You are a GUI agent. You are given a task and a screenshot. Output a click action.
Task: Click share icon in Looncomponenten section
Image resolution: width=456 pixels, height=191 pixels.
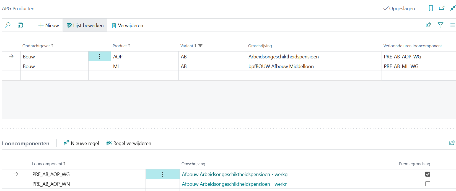452,143
